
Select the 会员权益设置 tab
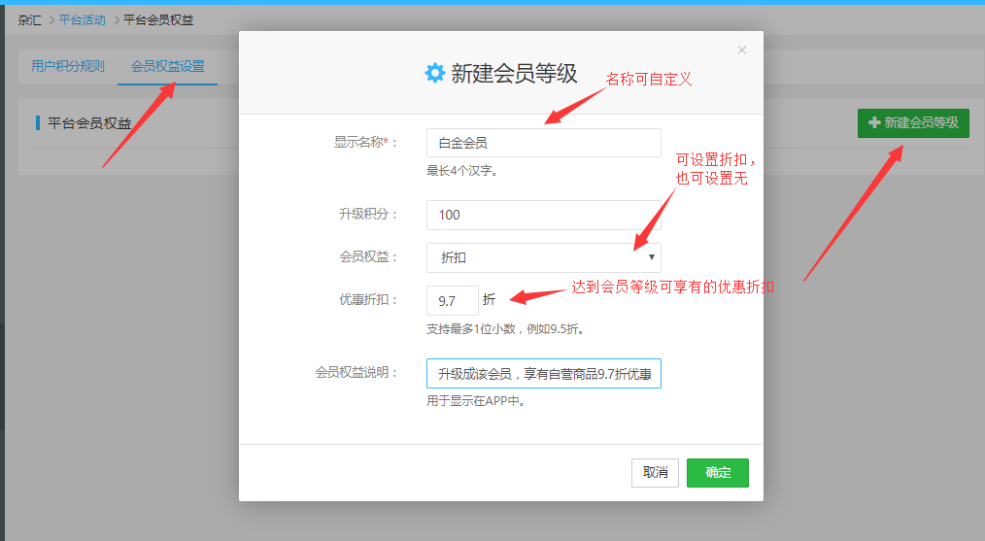tap(168, 66)
